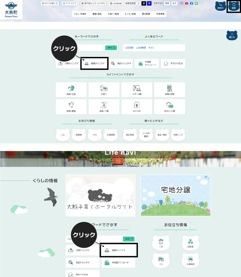This screenshot has height=277, width=241.
Task: Click the bear-shaped 検索 button at top right
Action: [x=233, y=6]
